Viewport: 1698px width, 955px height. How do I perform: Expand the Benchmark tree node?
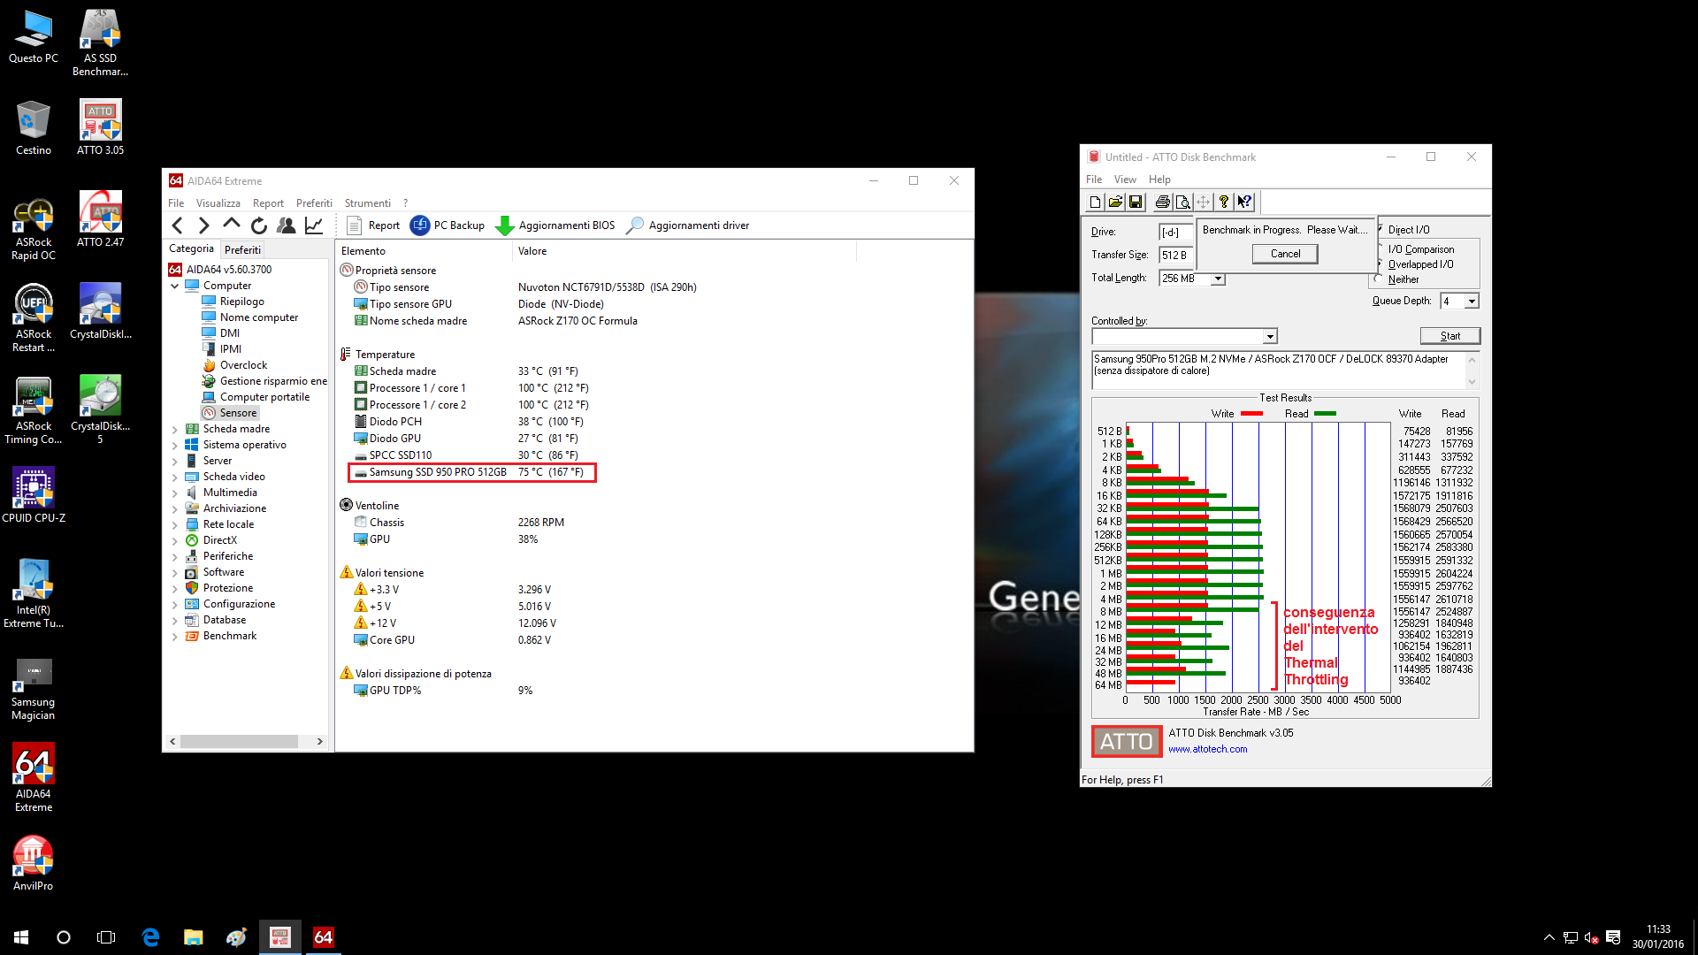pos(174,636)
